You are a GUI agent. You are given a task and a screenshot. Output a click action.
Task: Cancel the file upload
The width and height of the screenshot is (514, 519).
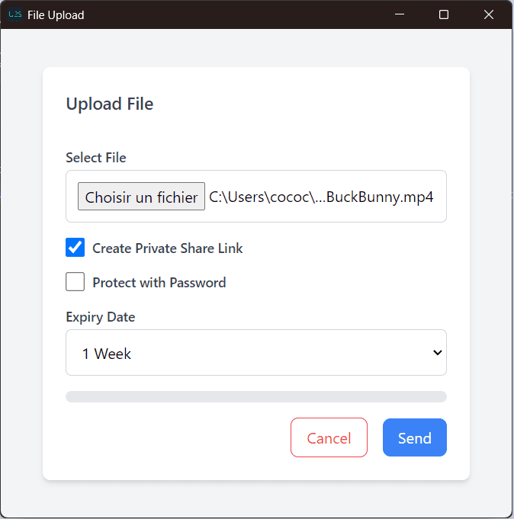coord(329,437)
